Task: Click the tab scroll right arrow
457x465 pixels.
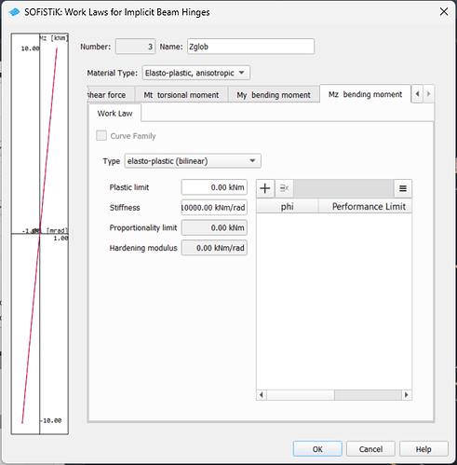Action: pos(428,93)
